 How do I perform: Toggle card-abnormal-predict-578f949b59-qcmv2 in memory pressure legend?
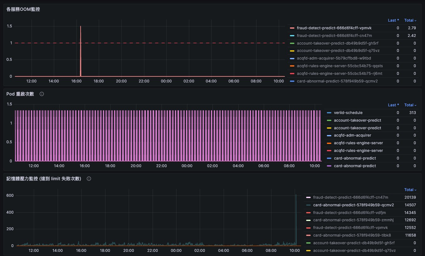(x=353, y=205)
